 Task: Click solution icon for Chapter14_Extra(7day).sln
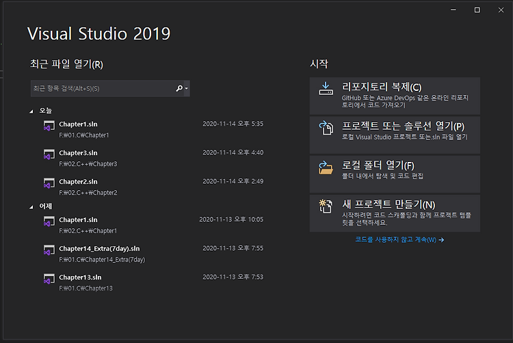49,250
